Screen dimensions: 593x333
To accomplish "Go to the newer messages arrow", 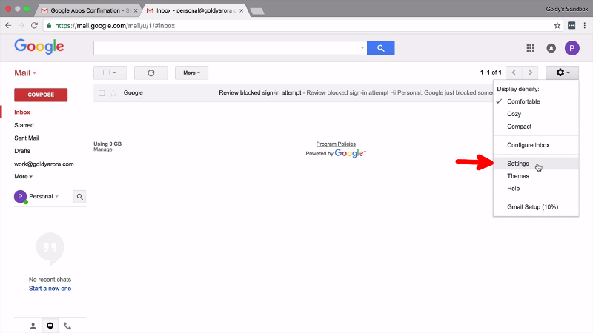I will (514, 73).
